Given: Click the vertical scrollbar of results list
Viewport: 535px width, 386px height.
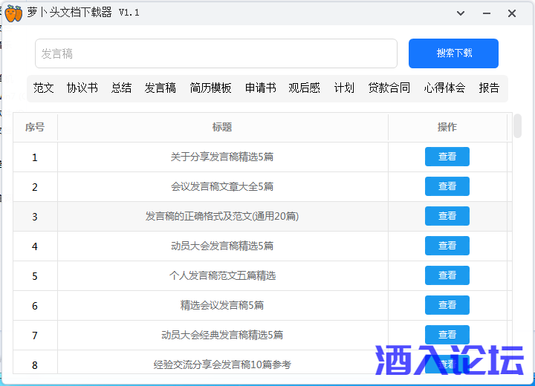Looking at the screenshot, I should coord(517,126).
